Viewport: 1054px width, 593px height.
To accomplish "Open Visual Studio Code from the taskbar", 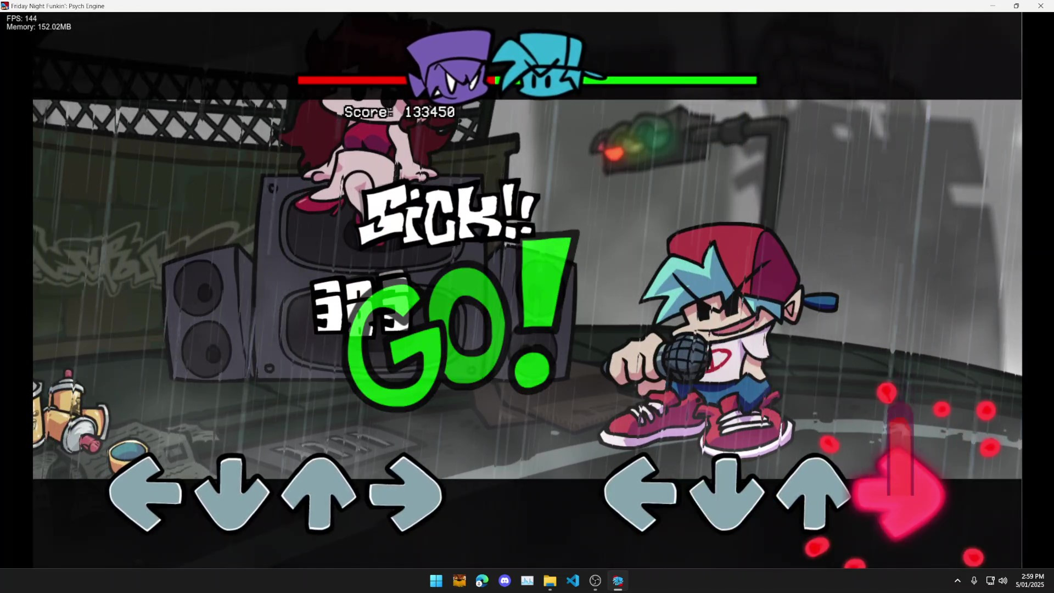I will coord(573,581).
